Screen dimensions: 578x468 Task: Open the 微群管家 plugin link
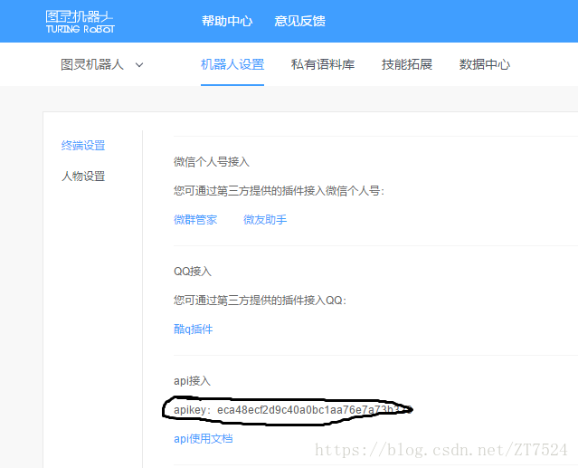195,220
